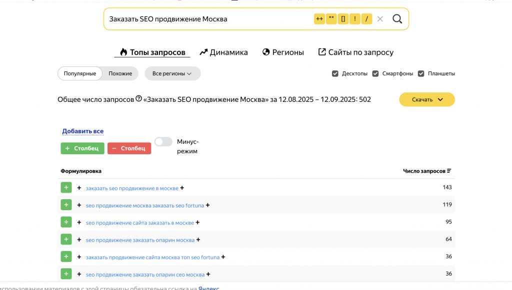Enable Минус-режим toggle switch

[x=163, y=142]
